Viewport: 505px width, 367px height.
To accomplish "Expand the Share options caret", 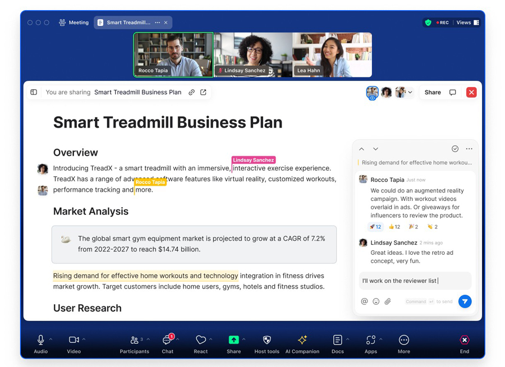I will coord(244,340).
